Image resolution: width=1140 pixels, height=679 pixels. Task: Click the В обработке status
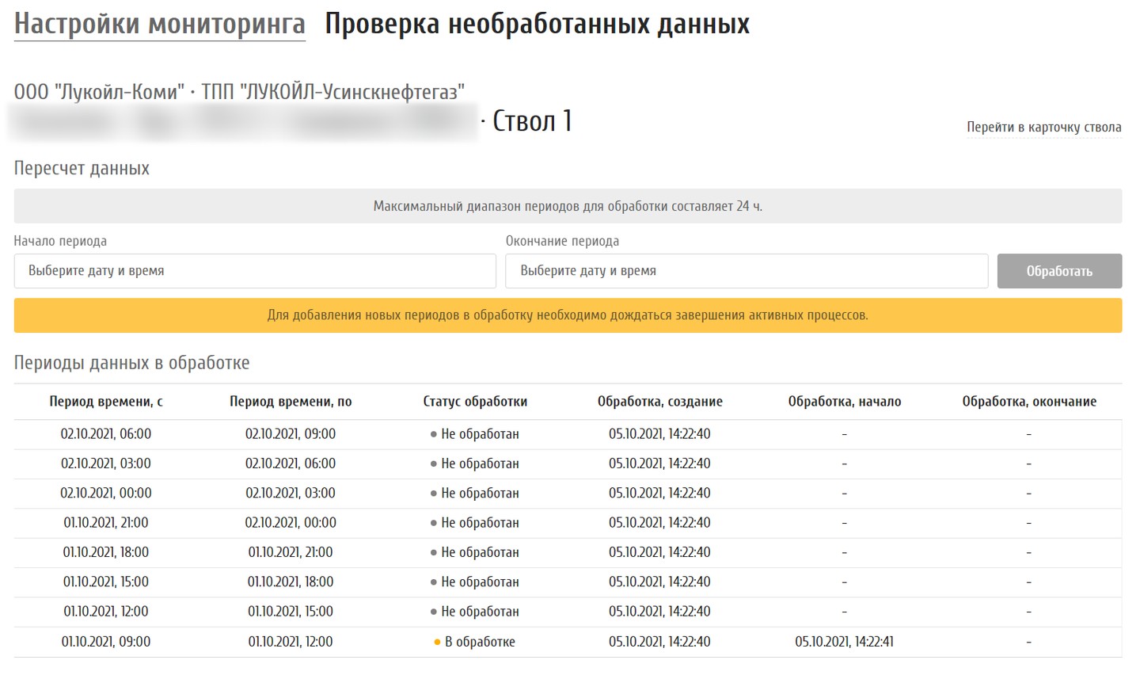(x=480, y=642)
